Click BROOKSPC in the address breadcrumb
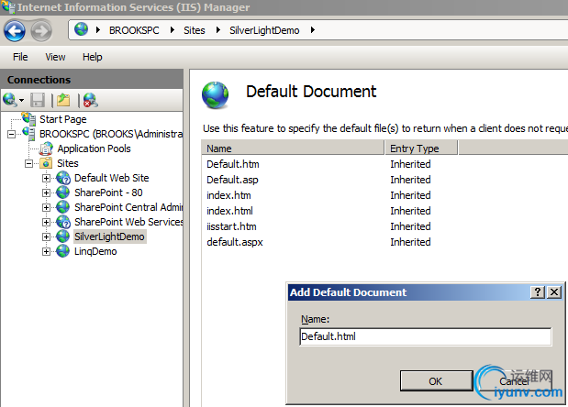Image resolution: width=568 pixels, height=407 pixels. (x=134, y=30)
